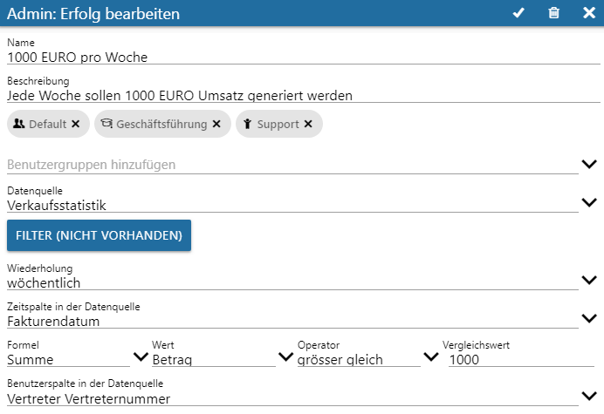Screen dimensions: 604x414
Task: Click the Benutzergruppen hinzufügen input
Action: [292, 165]
